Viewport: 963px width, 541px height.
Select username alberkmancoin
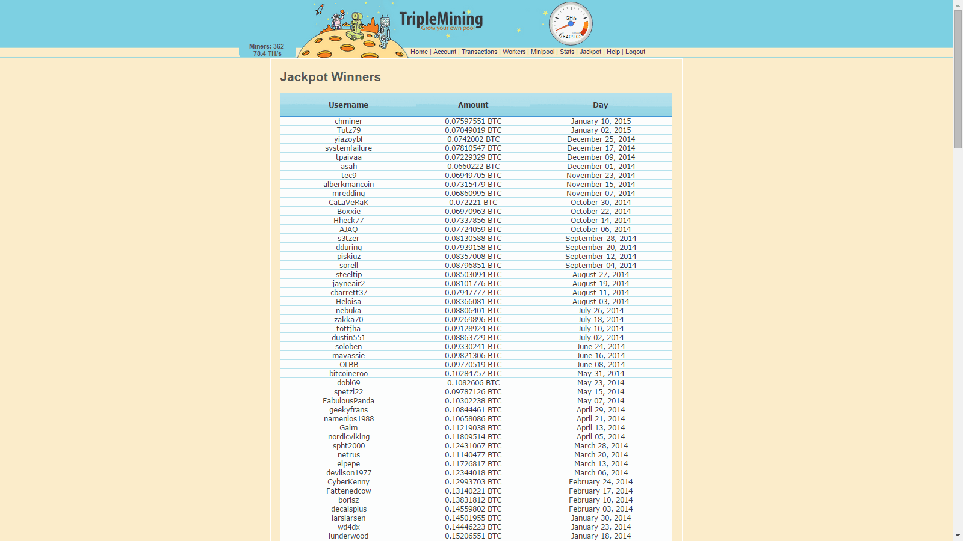(x=348, y=185)
